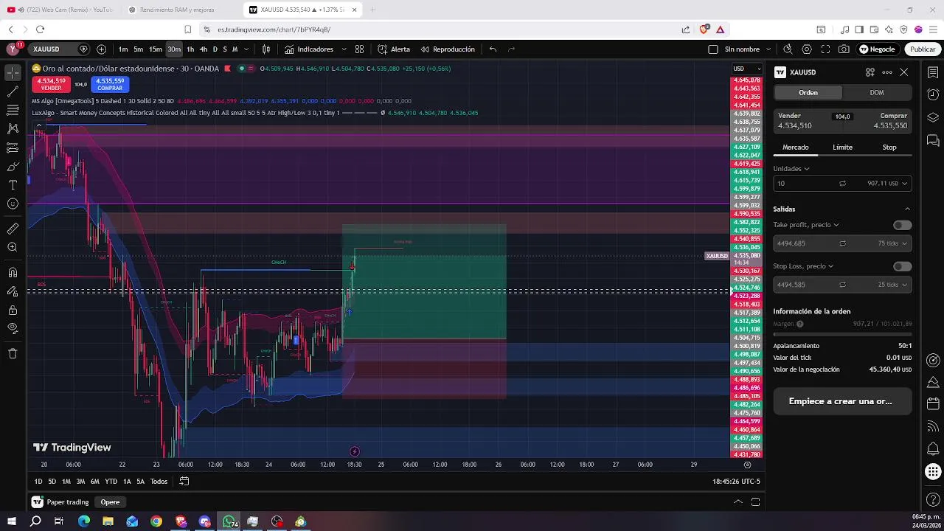Collapse the Salidas section

coord(907,209)
